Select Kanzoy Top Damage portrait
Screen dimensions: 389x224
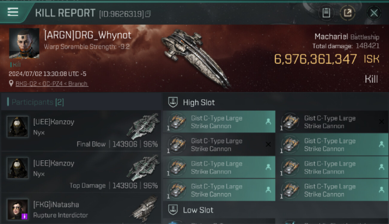click(18, 168)
